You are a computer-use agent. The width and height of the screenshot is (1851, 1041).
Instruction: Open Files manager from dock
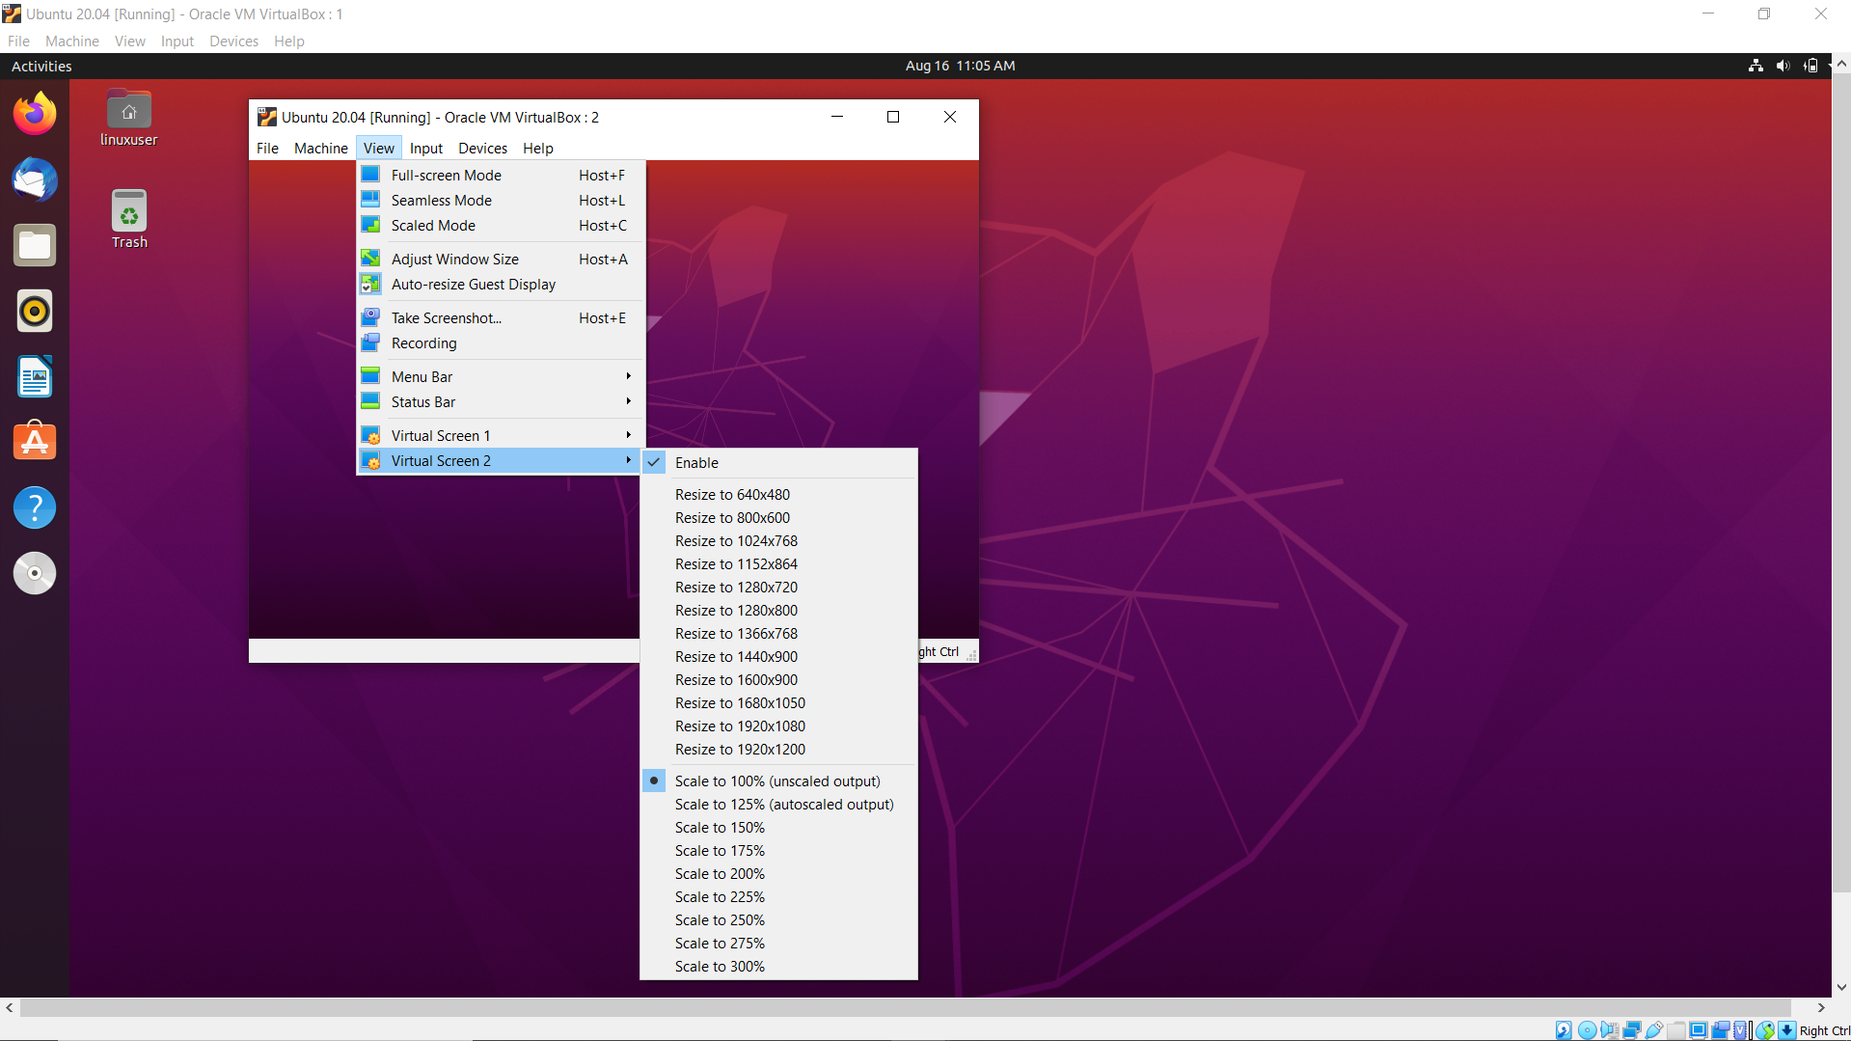35,245
